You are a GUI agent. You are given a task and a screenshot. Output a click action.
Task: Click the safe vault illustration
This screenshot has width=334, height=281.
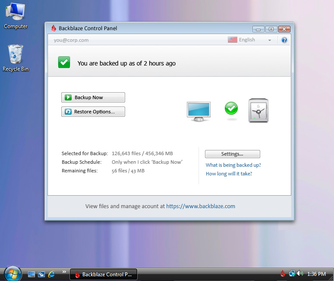[258, 110]
